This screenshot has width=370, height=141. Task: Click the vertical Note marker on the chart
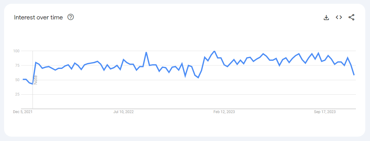point(36,80)
